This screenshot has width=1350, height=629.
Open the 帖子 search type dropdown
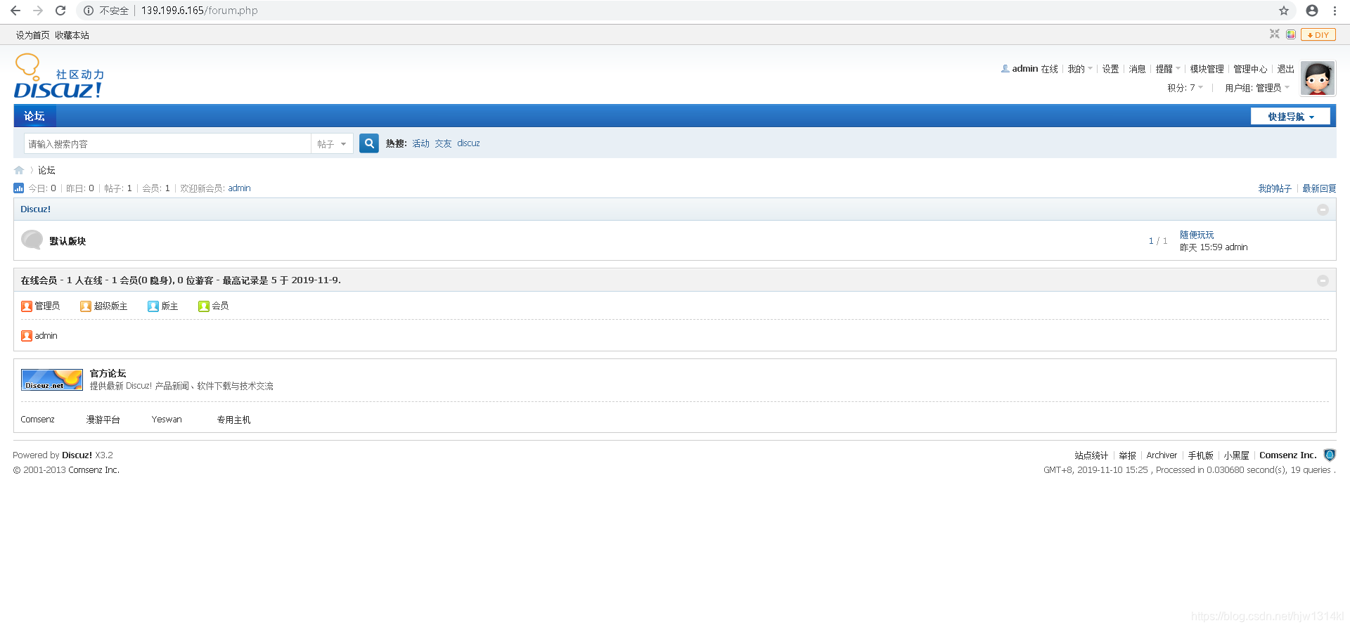coord(332,143)
